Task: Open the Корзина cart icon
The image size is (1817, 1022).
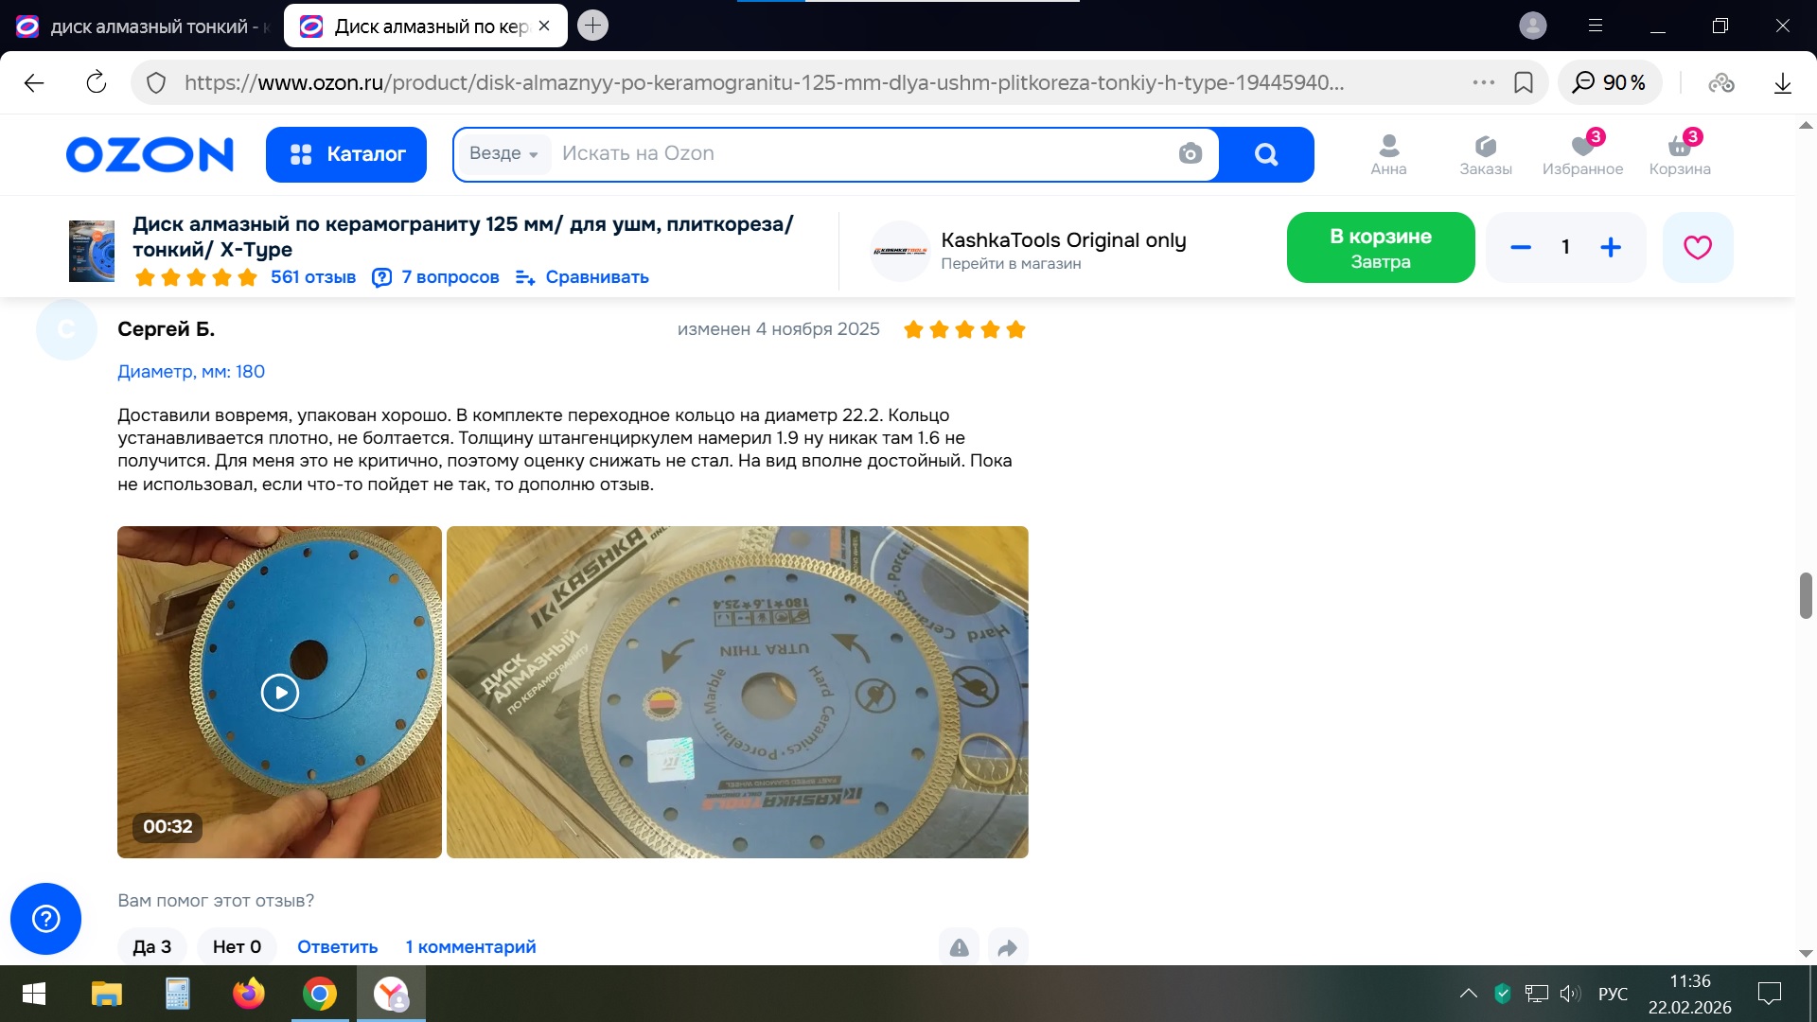Action: pyautogui.click(x=1680, y=154)
